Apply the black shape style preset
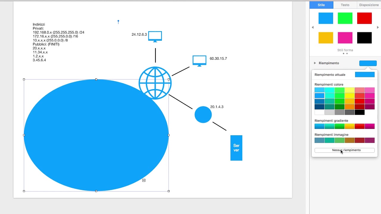381x214 pixels. tap(364, 38)
